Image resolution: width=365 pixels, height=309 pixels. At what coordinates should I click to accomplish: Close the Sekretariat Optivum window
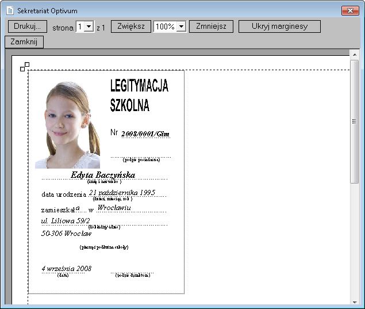click(350, 10)
